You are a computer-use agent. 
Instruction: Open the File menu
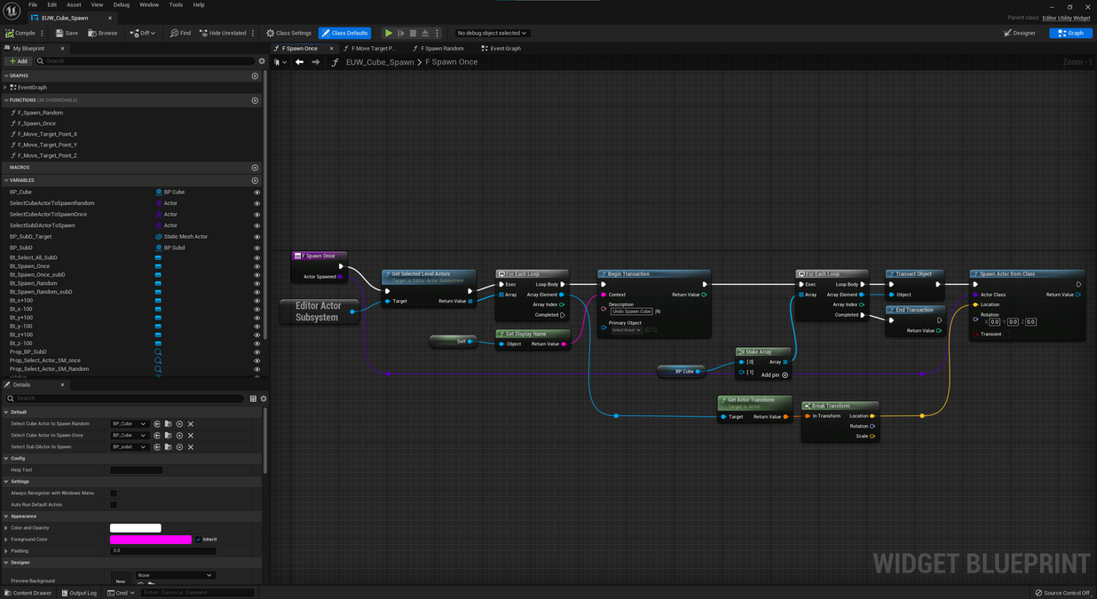(33, 4)
